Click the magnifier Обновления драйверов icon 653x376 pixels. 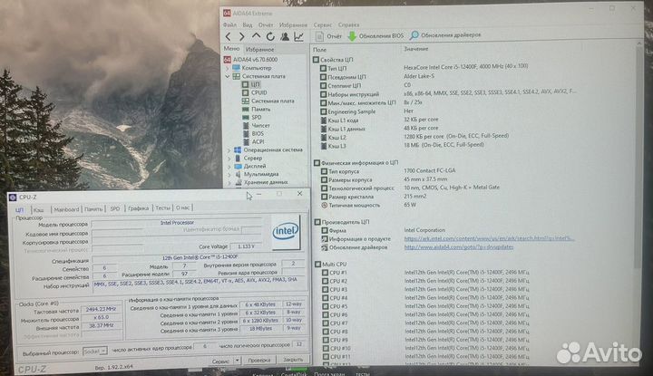point(414,35)
